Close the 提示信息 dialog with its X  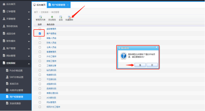point(157,48)
